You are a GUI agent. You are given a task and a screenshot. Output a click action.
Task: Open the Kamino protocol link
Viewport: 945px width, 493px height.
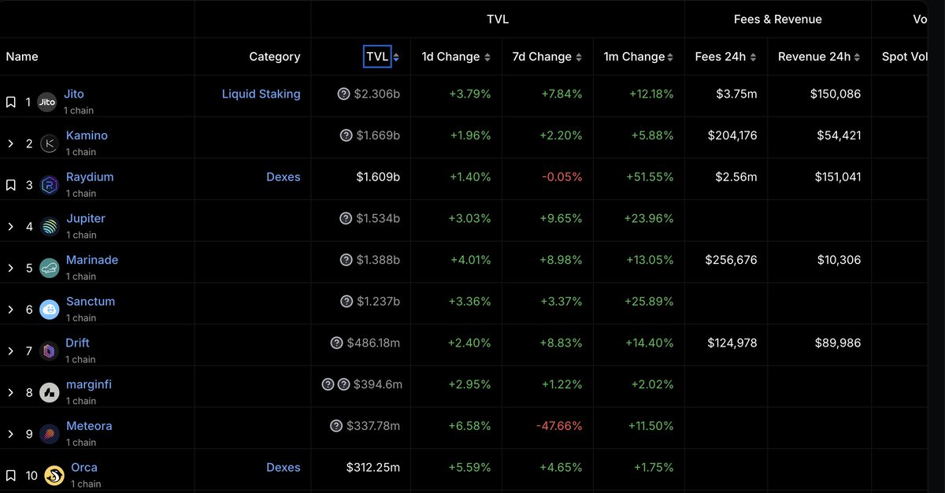[x=87, y=135]
